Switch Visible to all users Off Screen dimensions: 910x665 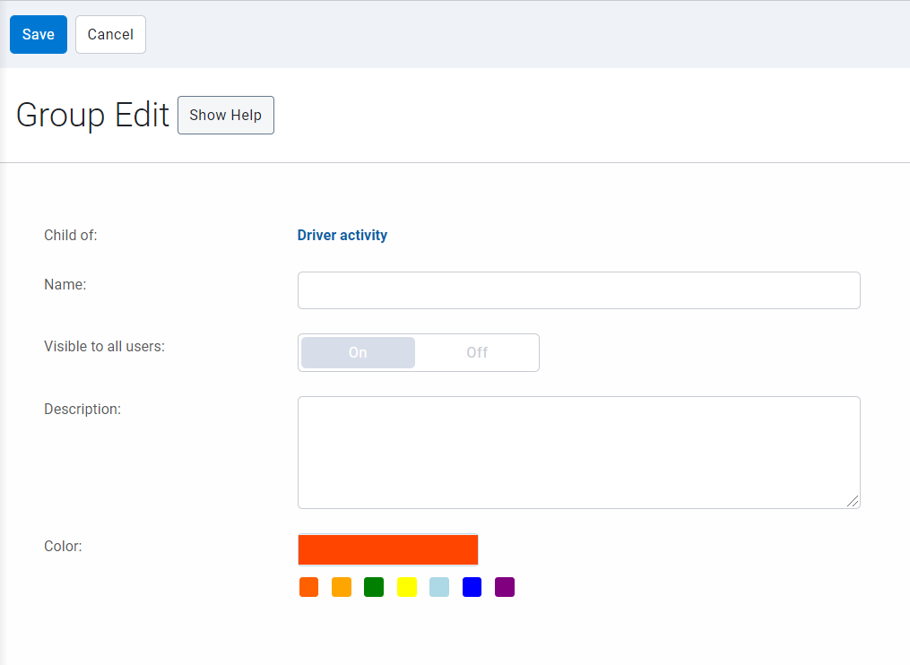[477, 352]
